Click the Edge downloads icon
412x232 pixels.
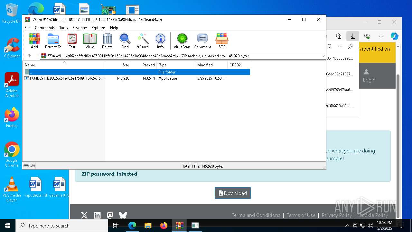click(x=353, y=36)
